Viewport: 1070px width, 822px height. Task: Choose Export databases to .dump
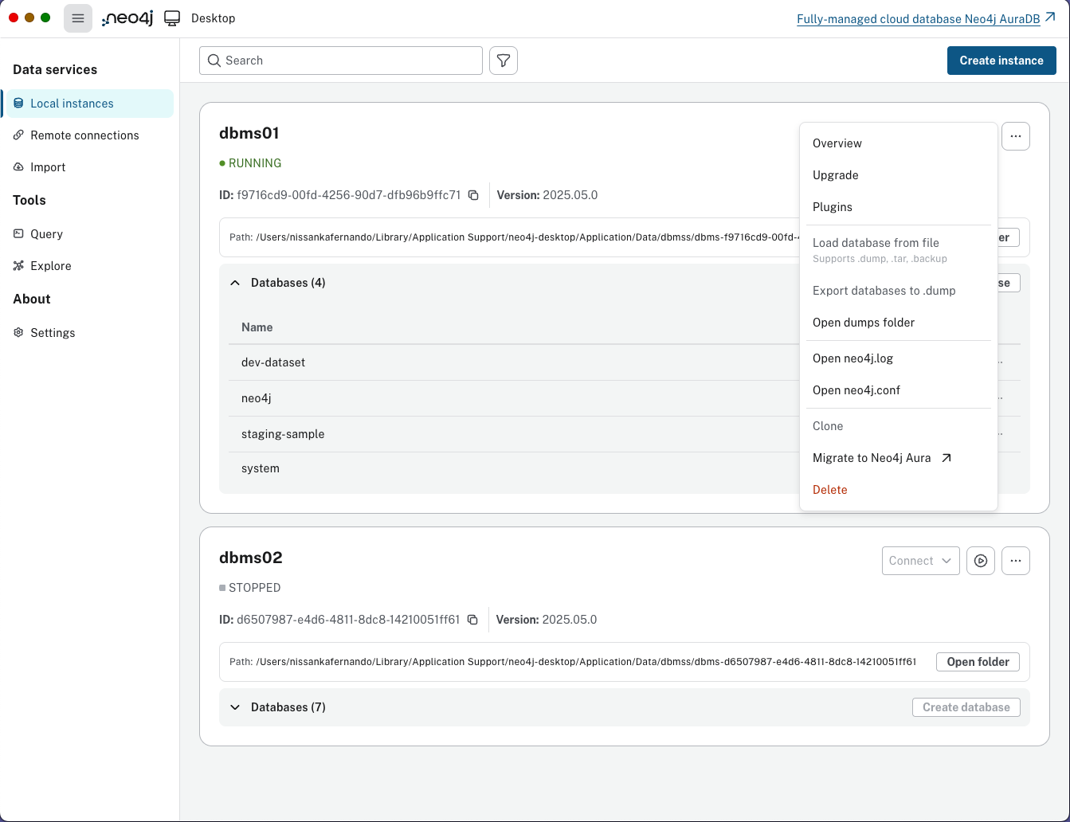[x=884, y=290]
